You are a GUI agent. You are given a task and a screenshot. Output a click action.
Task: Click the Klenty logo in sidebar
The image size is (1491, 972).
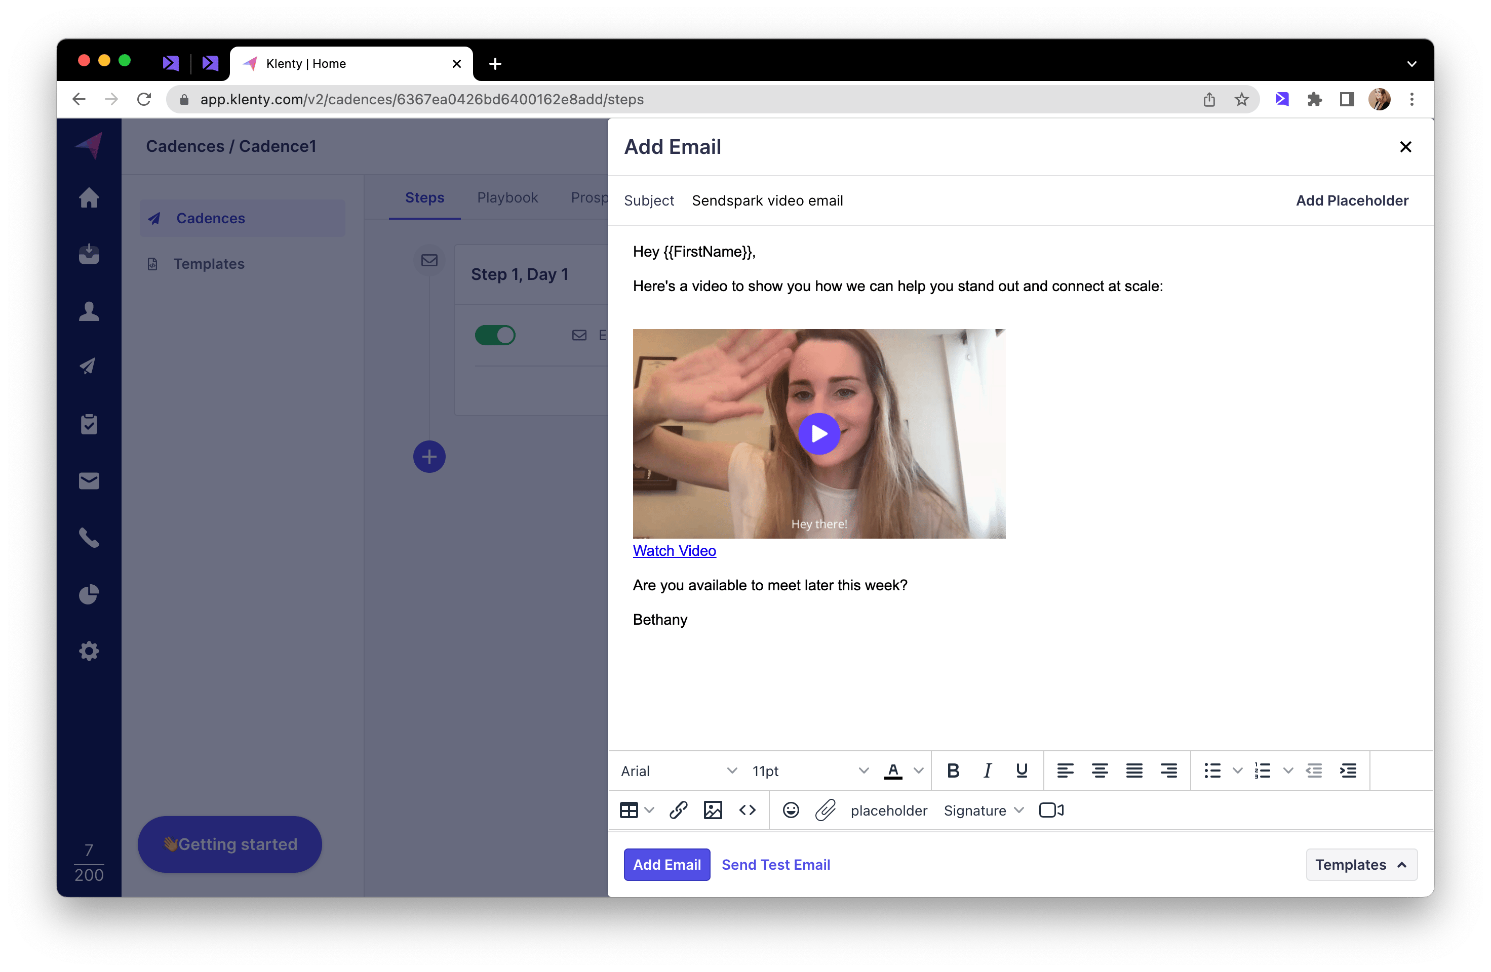click(89, 145)
